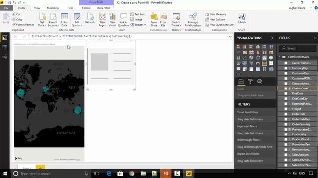Check the CurrencyKey field checkbox
The width and height of the screenshot is (318, 178).
point(286,68)
